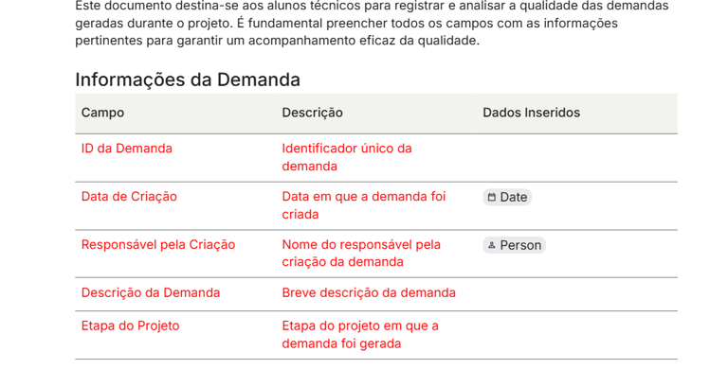Click the "Responsável pela Criação" cell
728x387 pixels.
click(158, 245)
